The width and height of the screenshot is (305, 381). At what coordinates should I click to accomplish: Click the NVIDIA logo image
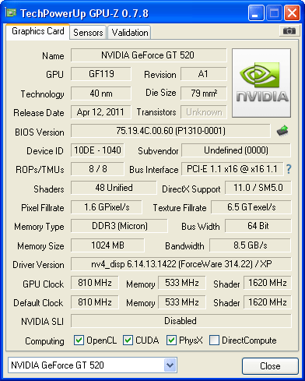tap(261, 83)
